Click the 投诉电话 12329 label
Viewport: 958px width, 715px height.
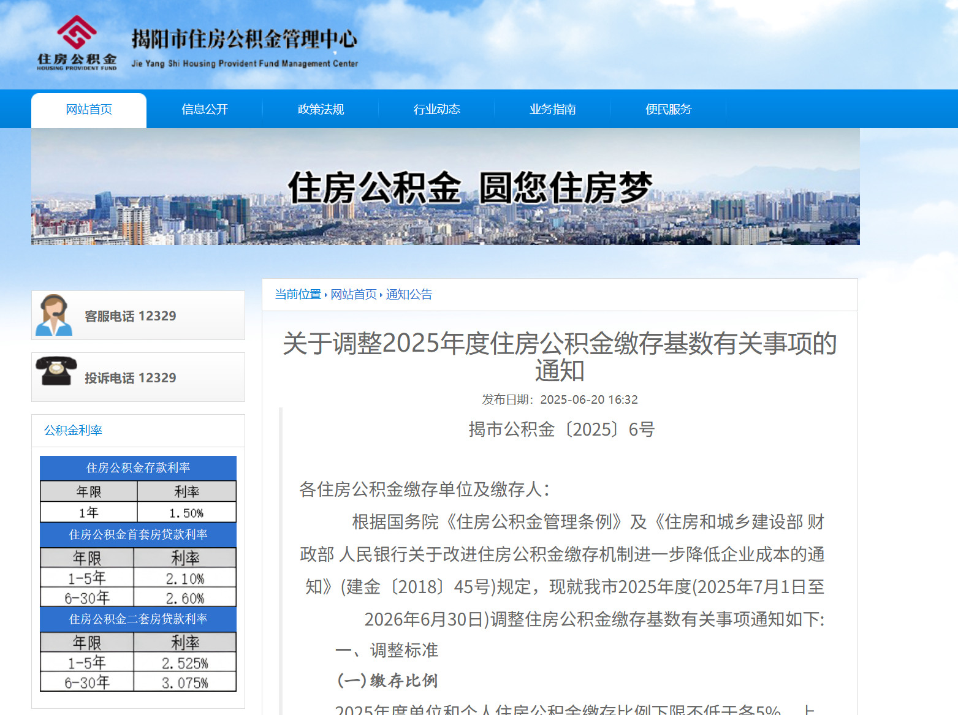point(131,377)
